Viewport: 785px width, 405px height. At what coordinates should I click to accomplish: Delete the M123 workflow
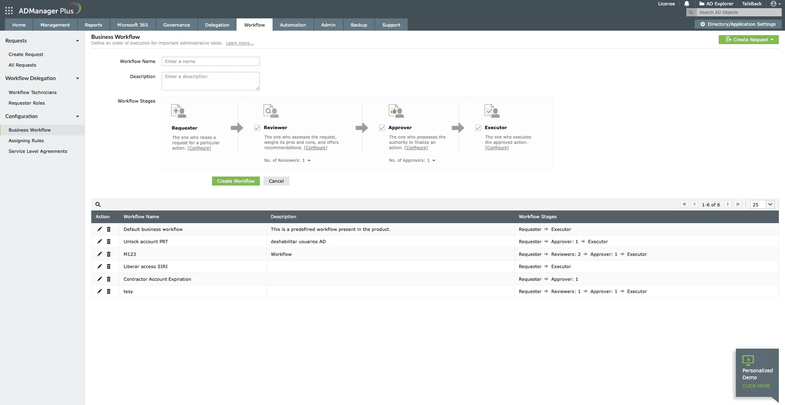click(x=108, y=254)
